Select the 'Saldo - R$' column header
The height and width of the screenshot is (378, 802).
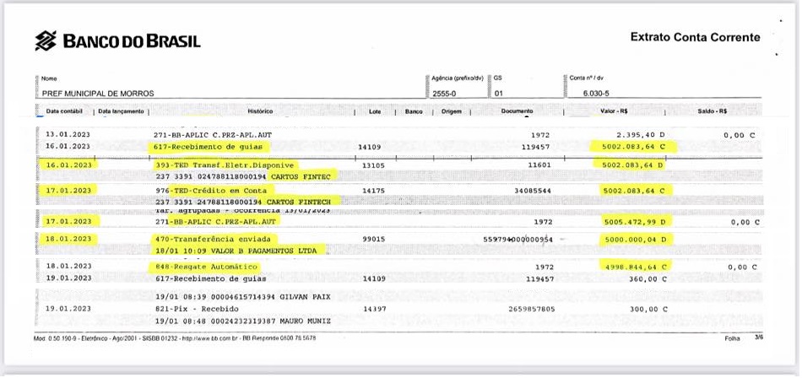tap(713, 111)
